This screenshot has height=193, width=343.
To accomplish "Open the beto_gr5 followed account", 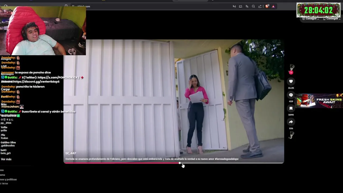I will point(6,152).
